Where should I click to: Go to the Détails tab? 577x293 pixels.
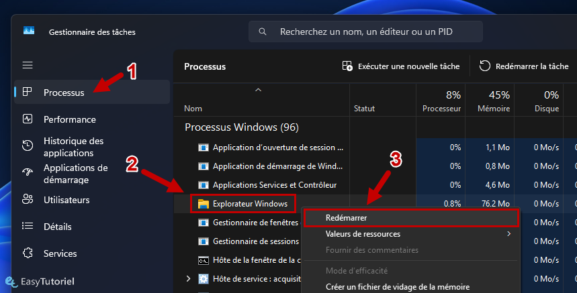click(92, 227)
